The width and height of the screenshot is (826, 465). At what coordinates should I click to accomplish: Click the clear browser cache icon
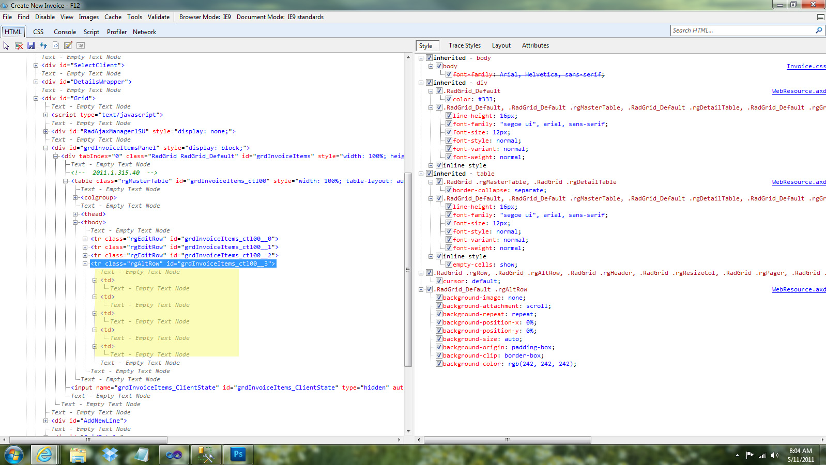pos(19,45)
